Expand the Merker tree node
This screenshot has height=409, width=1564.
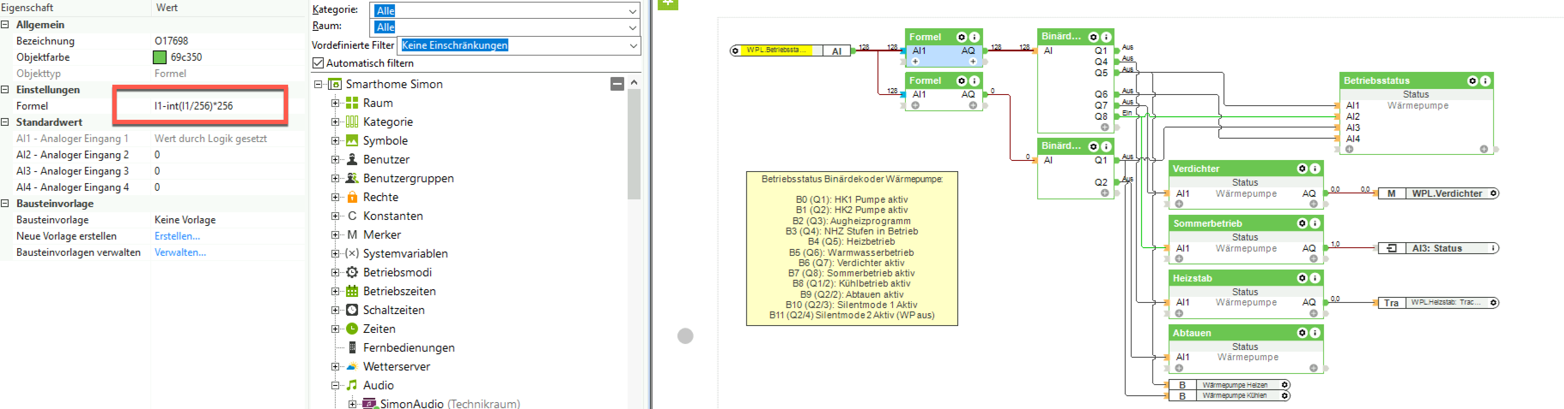[335, 234]
